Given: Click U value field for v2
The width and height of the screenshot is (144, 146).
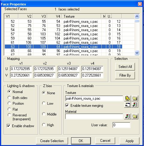Looking at the screenshot, I should tap(44, 69).
